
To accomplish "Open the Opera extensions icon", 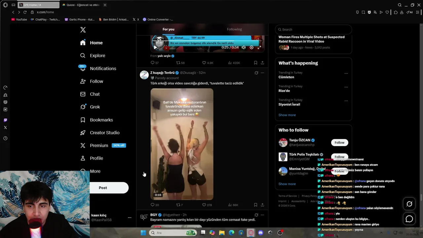I will (396, 12).
